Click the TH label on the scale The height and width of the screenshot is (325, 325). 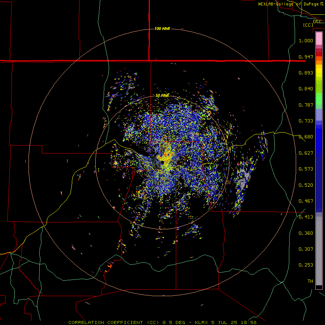pyautogui.click(x=310, y=281)
